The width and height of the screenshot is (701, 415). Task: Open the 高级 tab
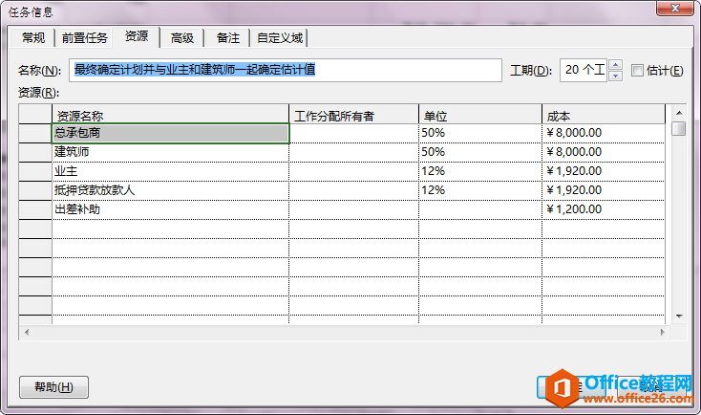pyautogui.click(x=182, y=38)
